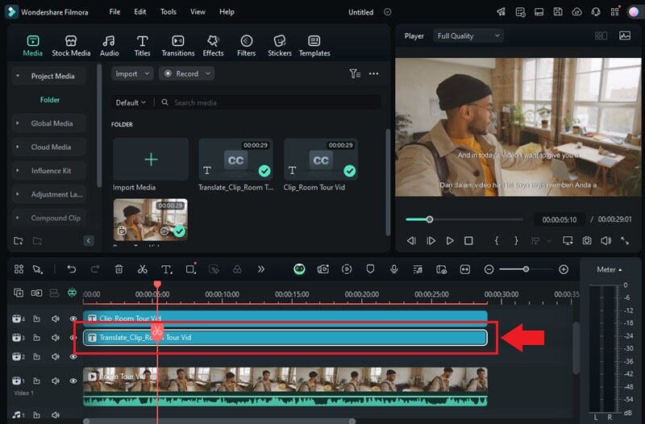Open the Effects panel
This screenshot has width=645, height=424.
coord(213,46)
